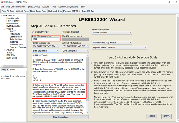179x123 pixels.
Task: Open SECREF interface type AC hysteresis dropdown
Action: pyautogui.click(x=75, y=46)
